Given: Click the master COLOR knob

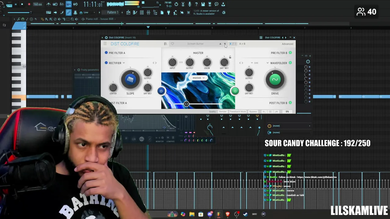Looking at the screenshot, I should coord(207,62).
